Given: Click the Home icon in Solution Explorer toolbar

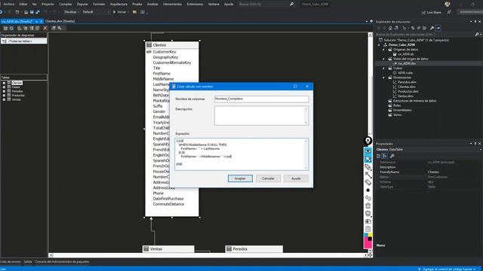Looking at the screenshot, I should point(390,28).
